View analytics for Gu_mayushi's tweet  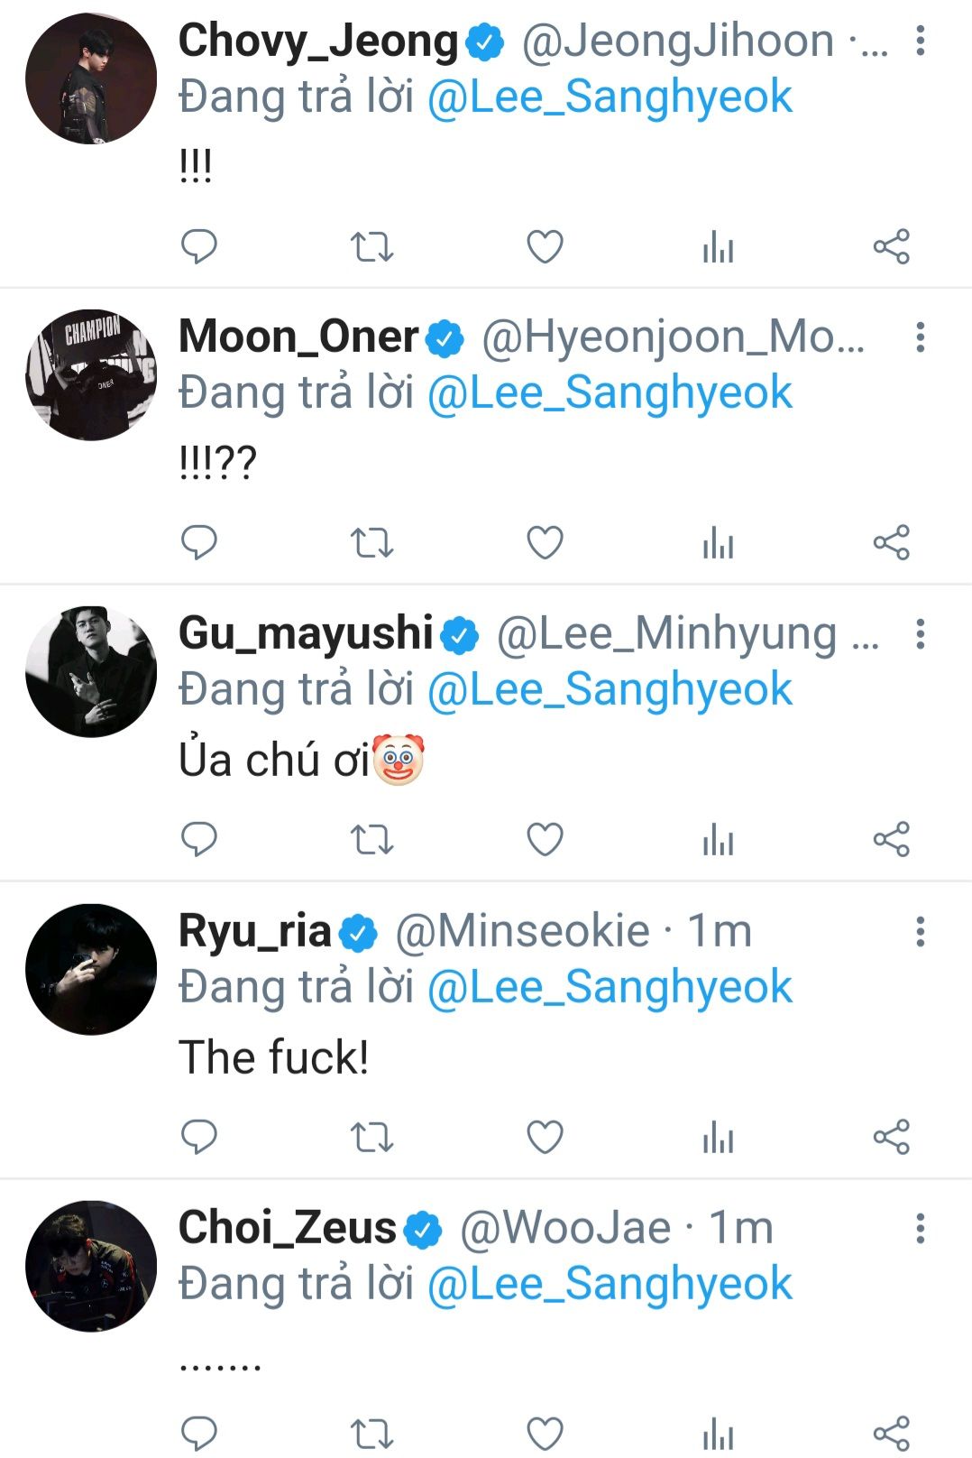coord(718,839)
